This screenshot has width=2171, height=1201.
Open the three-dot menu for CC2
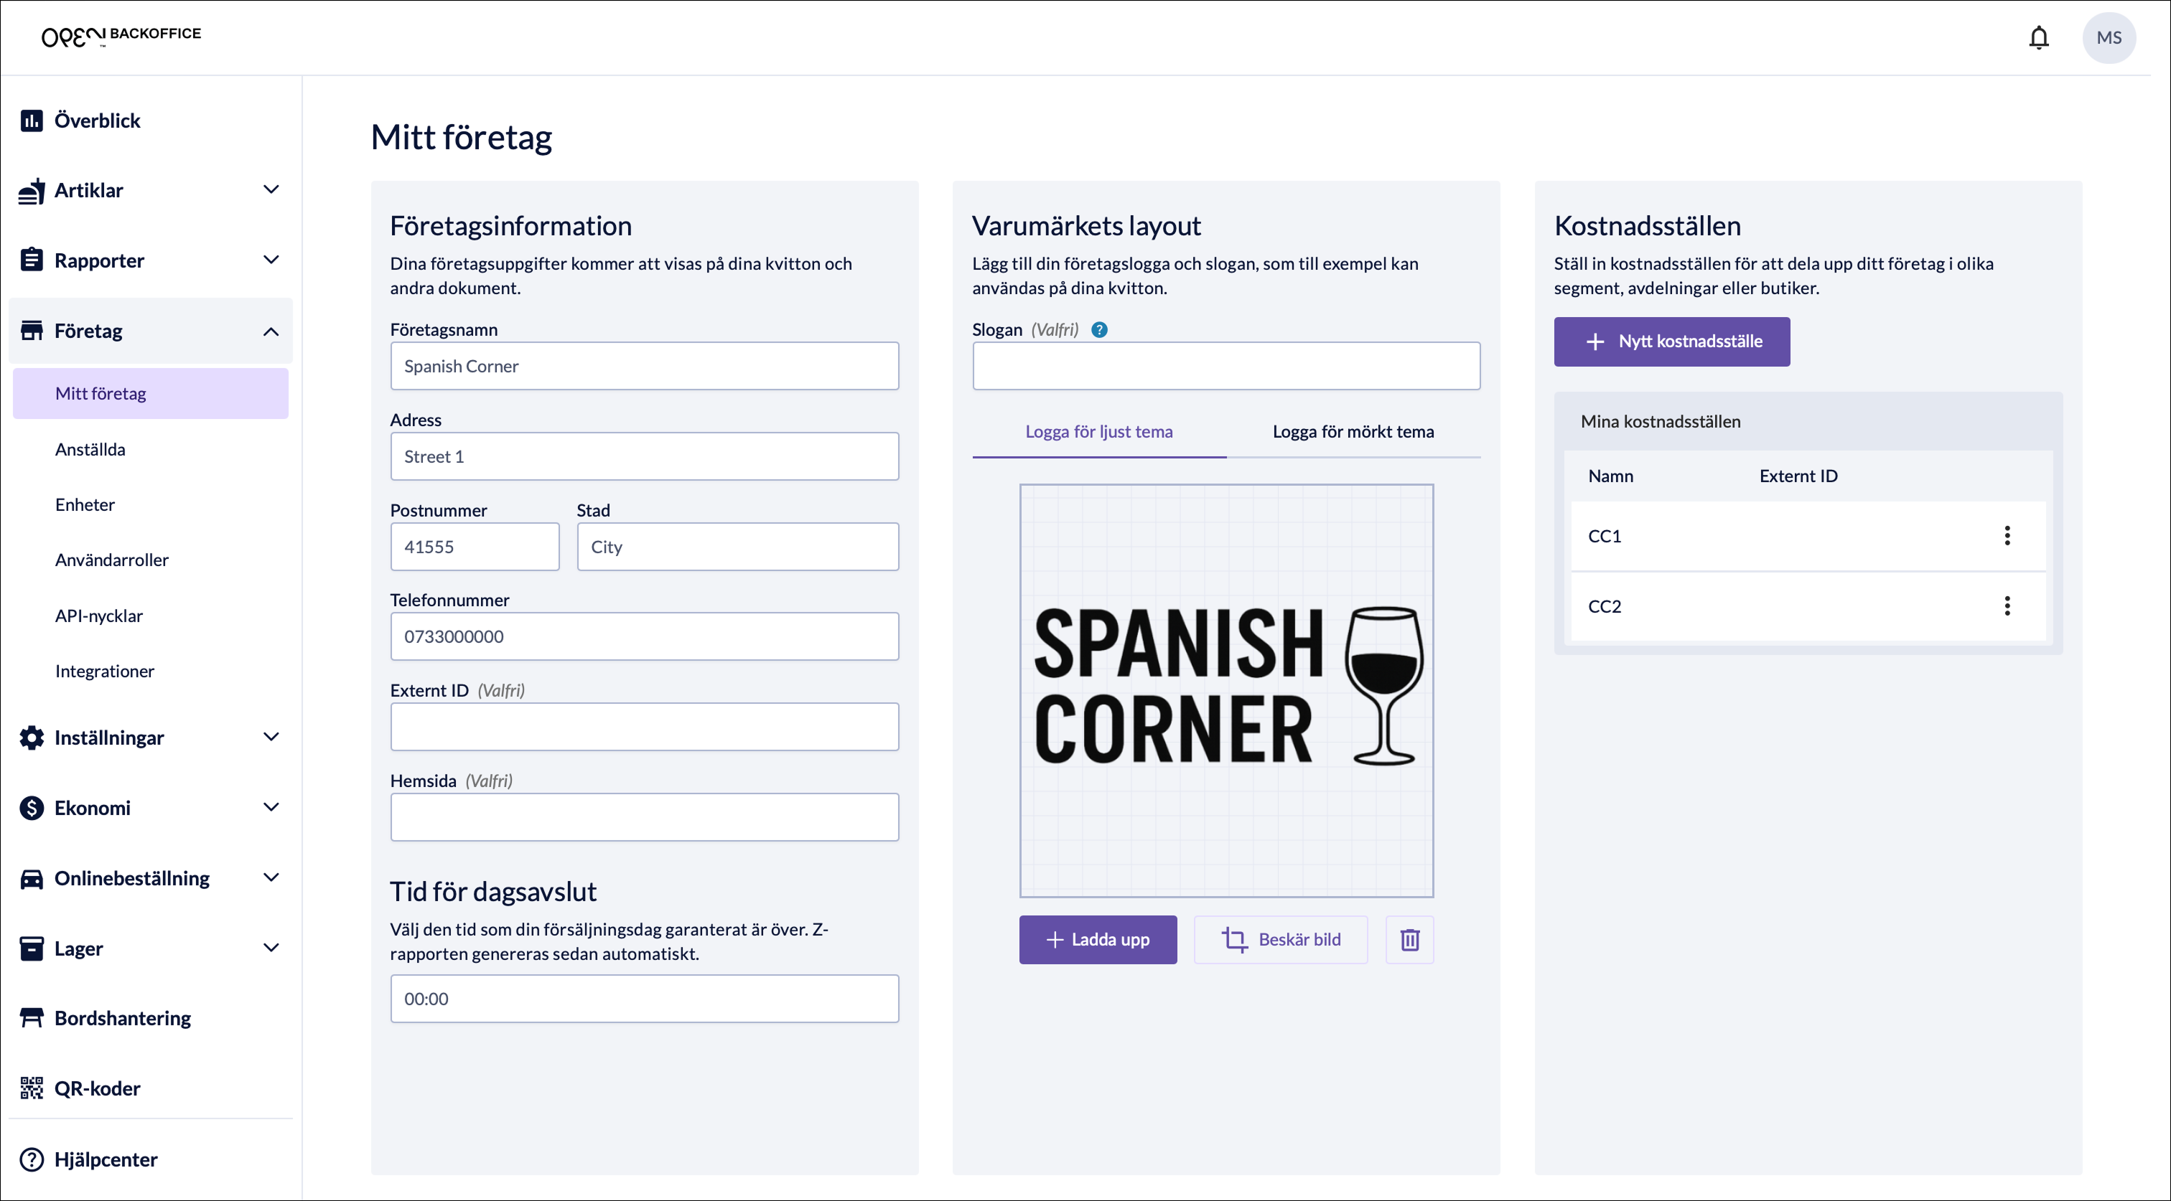[2007, 606]
